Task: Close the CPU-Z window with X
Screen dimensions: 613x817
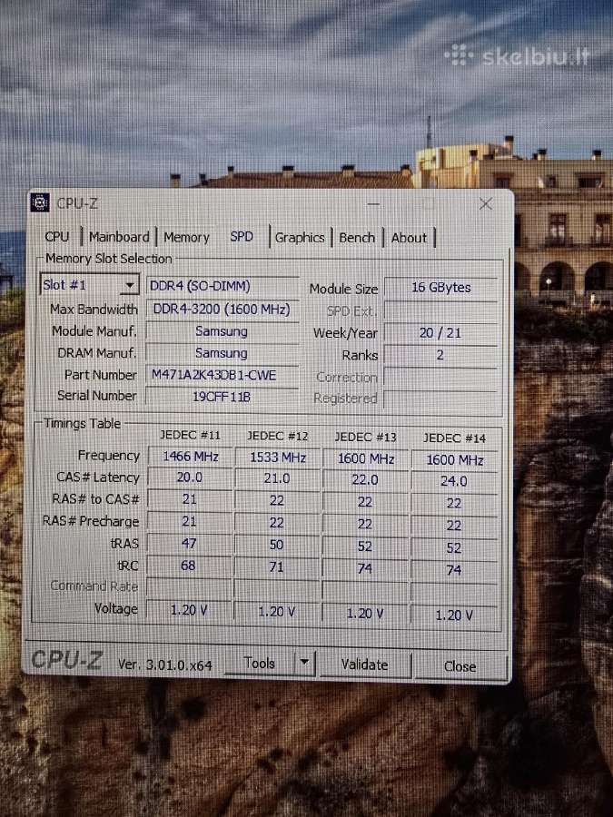Action: [485, 203]
